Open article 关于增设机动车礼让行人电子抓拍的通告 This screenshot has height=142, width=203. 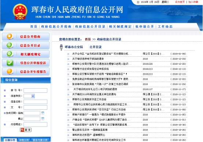click(95, 89)
